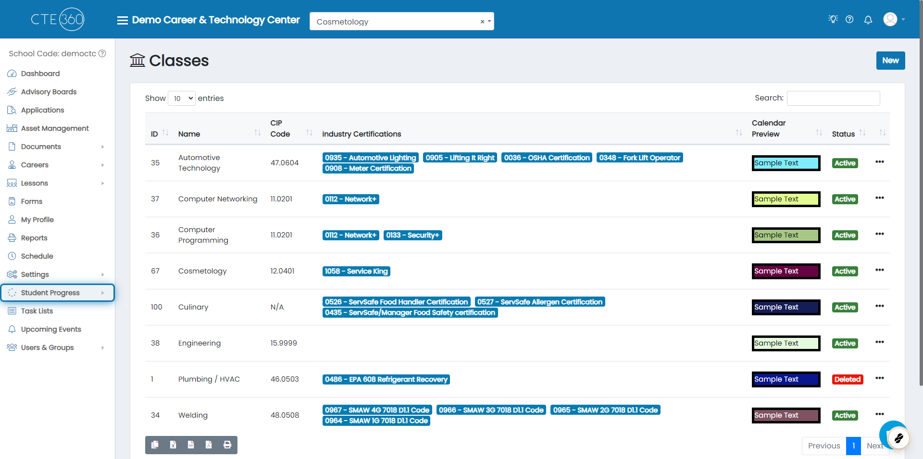This screenshot has width=923, height=459.
Task: Export classes table as PDF
Action: [x=209, y=445]
